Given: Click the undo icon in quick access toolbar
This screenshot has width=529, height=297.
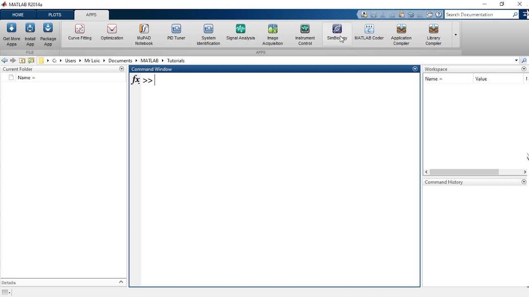Looking at the screenshot, I should (x=411, y=14).
